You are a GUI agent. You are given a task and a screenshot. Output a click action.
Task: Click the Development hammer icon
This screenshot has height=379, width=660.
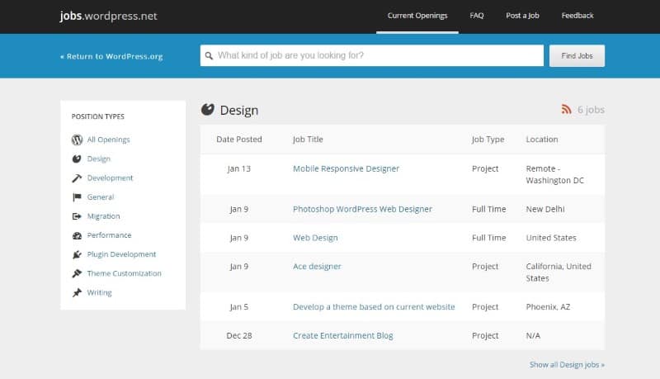point(77,178)
